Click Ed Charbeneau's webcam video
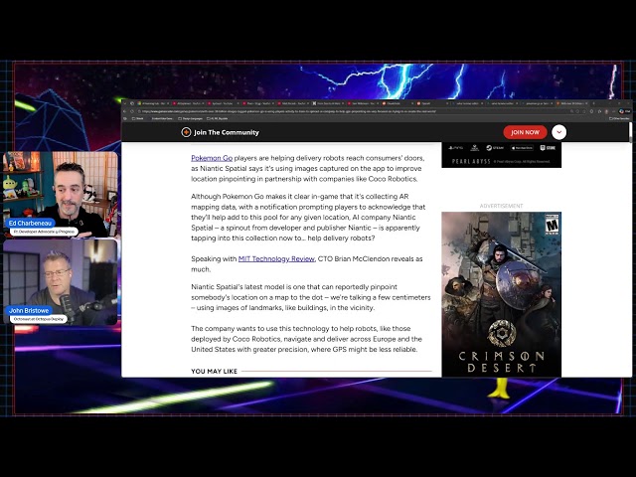Screen dimensions: 636x477 (61, 195)
